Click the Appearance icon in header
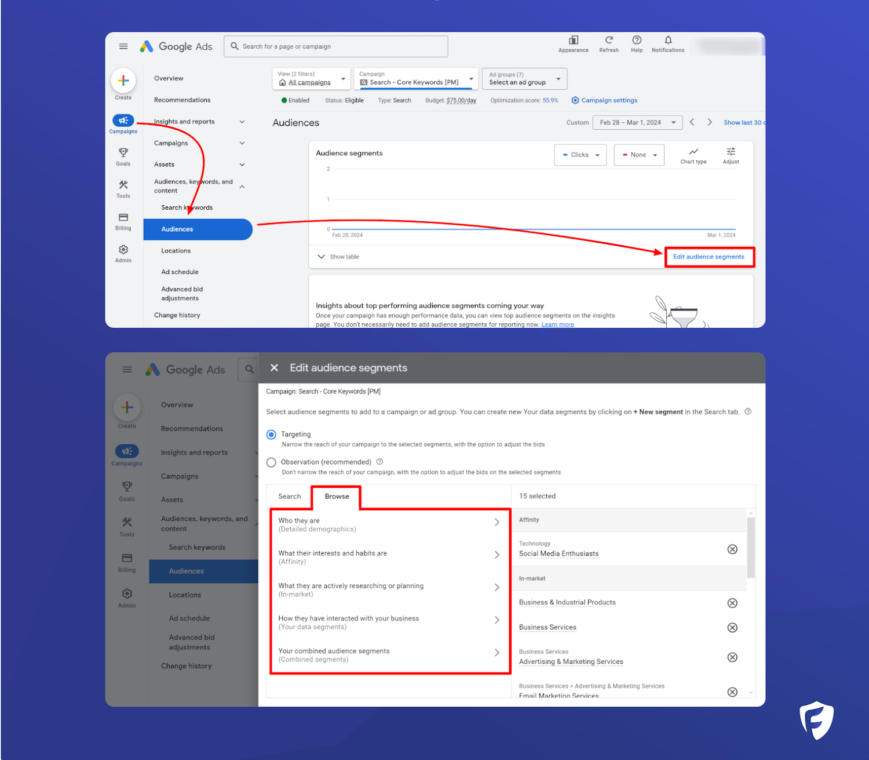This screenshot has width=869, height=760. [574, 40]
